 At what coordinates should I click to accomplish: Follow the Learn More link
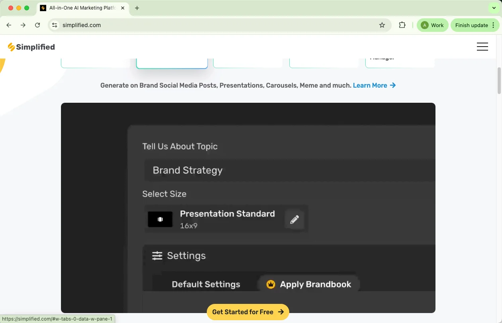pos(374,85)
